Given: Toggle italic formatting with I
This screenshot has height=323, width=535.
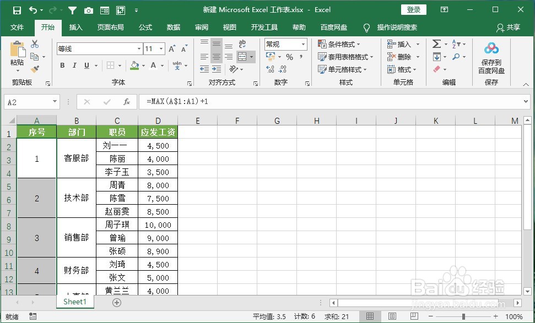Looking at the screenshot, I should [x=74, y=65].
